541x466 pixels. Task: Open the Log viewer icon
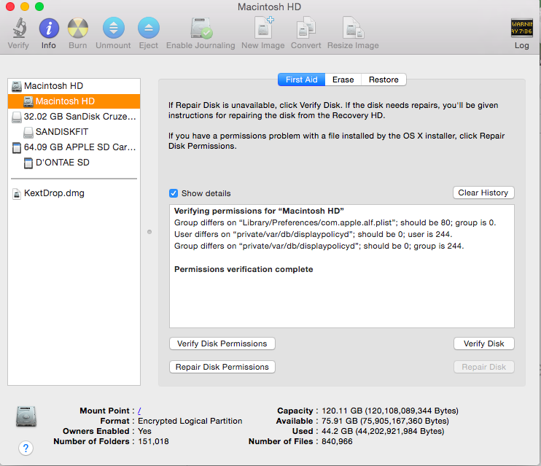pos(521,28)
